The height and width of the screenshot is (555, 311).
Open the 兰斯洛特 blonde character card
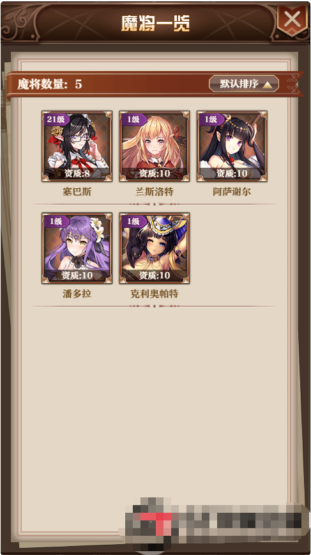(155, 146)
